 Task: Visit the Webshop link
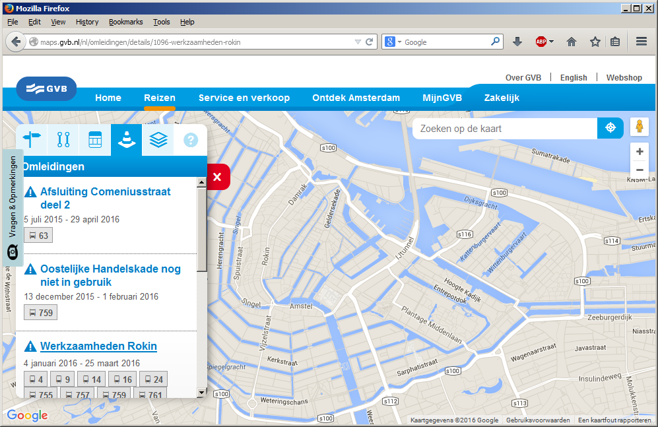coord(624,78)
